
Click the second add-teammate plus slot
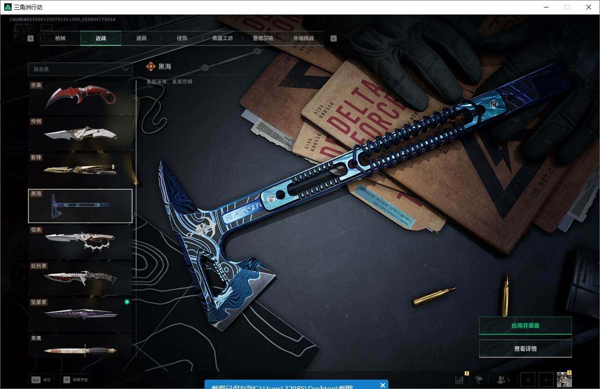(546, 380)
